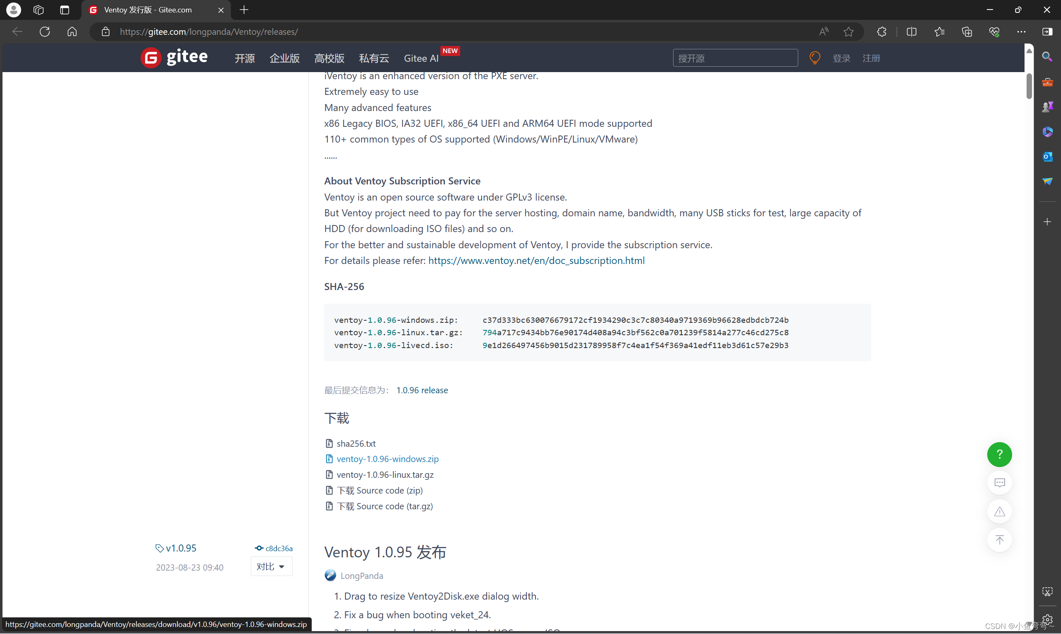Open the 高校版 menu item
Image resolution: width=1061 pixels, height=634 pixels.
(329, 58)
